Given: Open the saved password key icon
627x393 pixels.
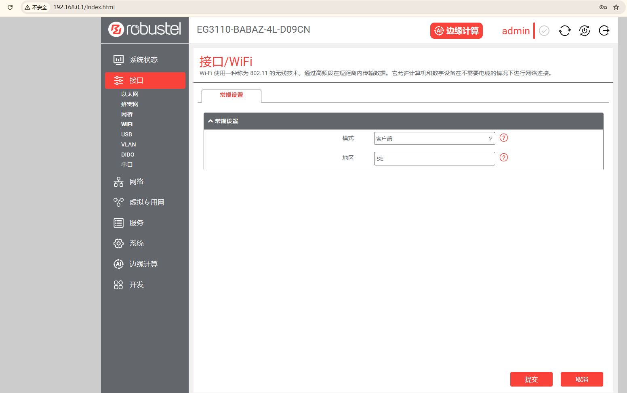Looking at the screenshot, I should (603, 7).
